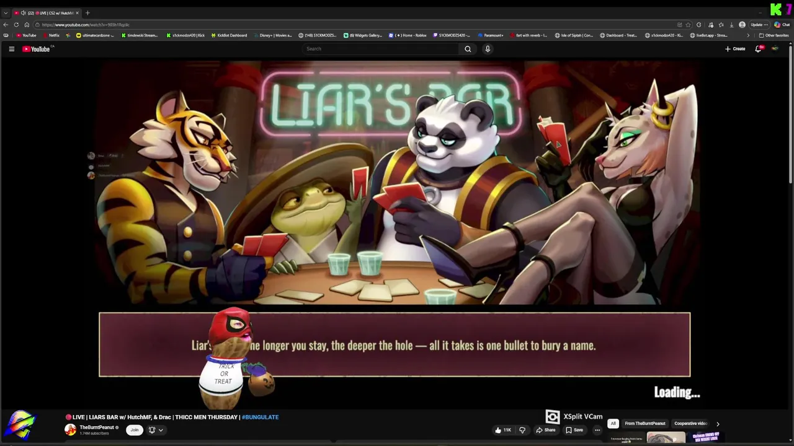Screen dimensions: 794x446
Task: Open browser extensions icon beside favorites star
Action: (699, 25)
